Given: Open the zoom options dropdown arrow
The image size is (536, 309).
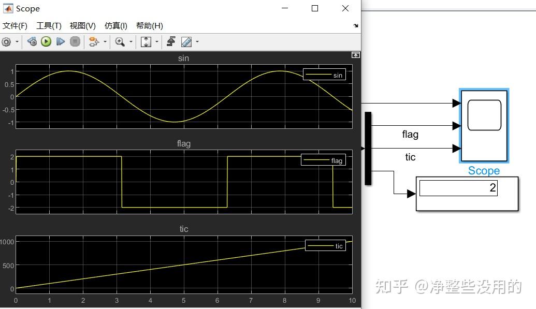Looking at the screenshot, I should point(130,41).
